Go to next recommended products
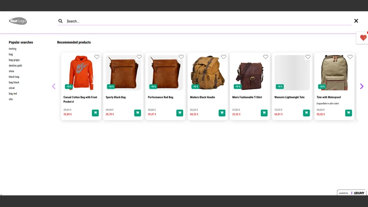This screenshot has width=368, height=207. (x=362, y=86)
